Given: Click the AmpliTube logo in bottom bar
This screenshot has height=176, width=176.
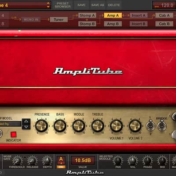Looking at the screenshot, I should click(x=85, y=172).
